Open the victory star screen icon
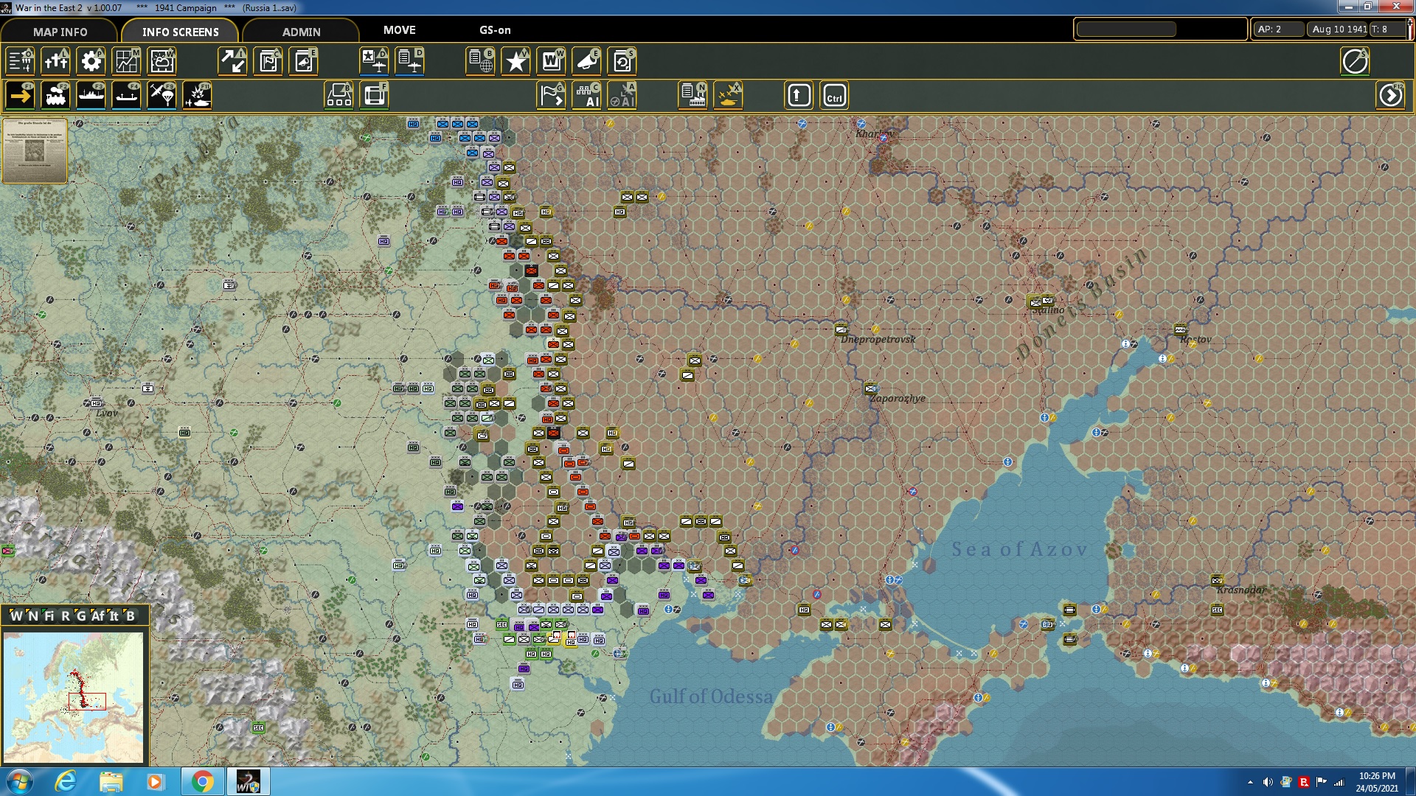The image size is (1416, 796). point(516,61)
